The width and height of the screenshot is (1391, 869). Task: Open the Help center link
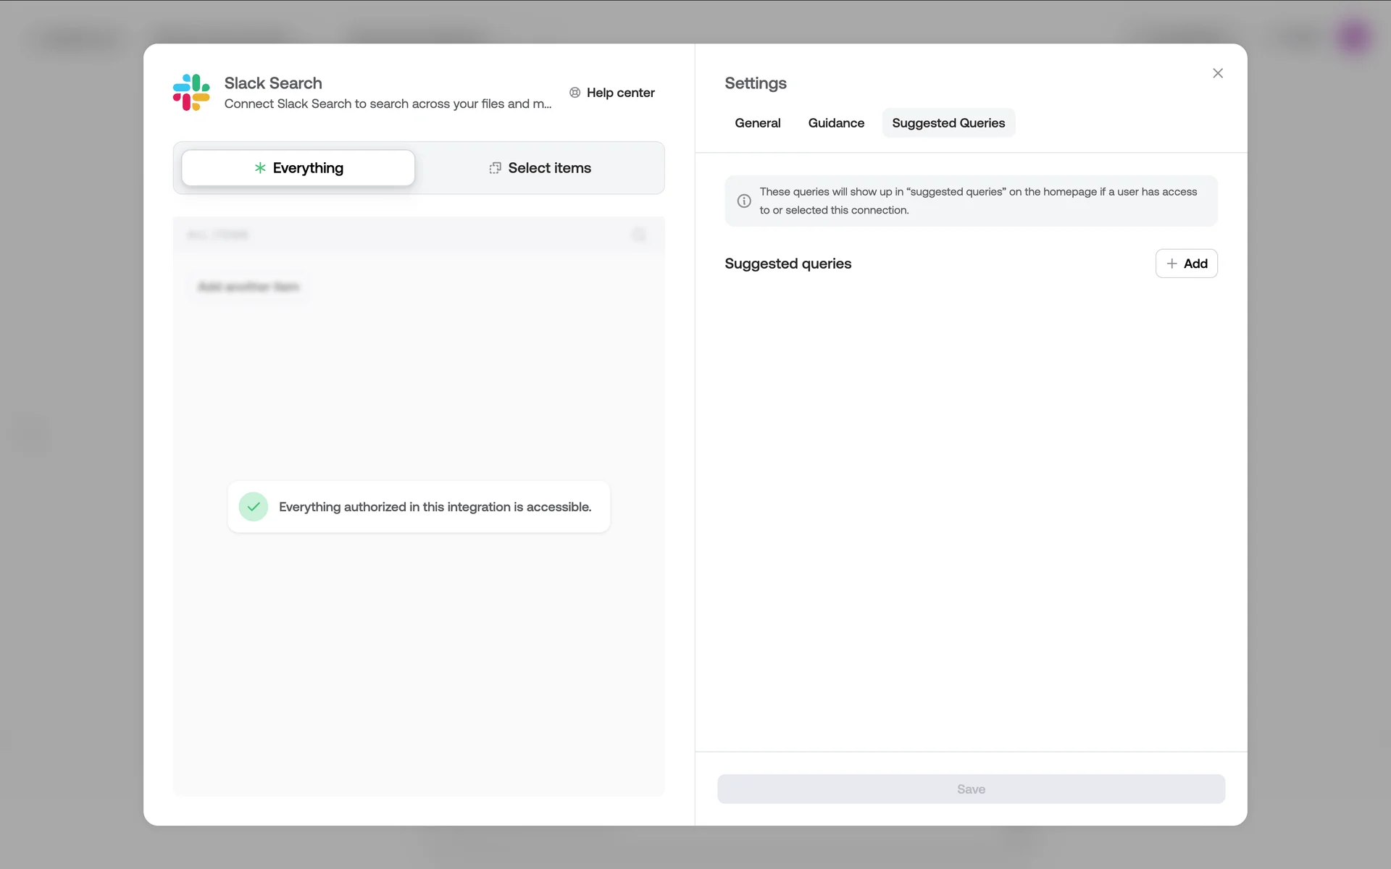point(620,93)
